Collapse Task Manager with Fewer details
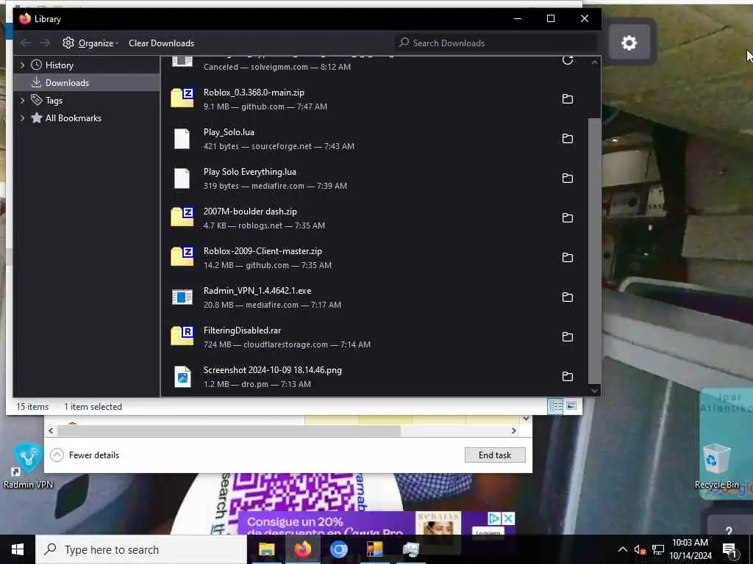The height and width of the screenshot is (564, 753). (85, 455)
